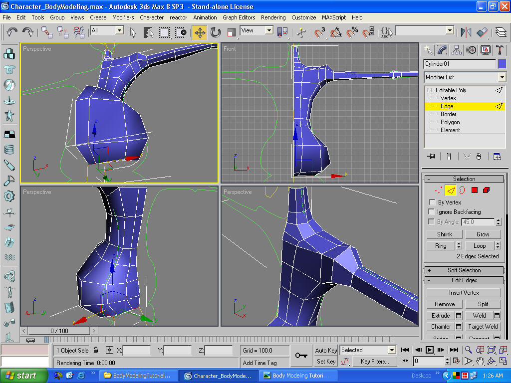
Task: Collapse the Selection rollout header
Action: (464, 179)
